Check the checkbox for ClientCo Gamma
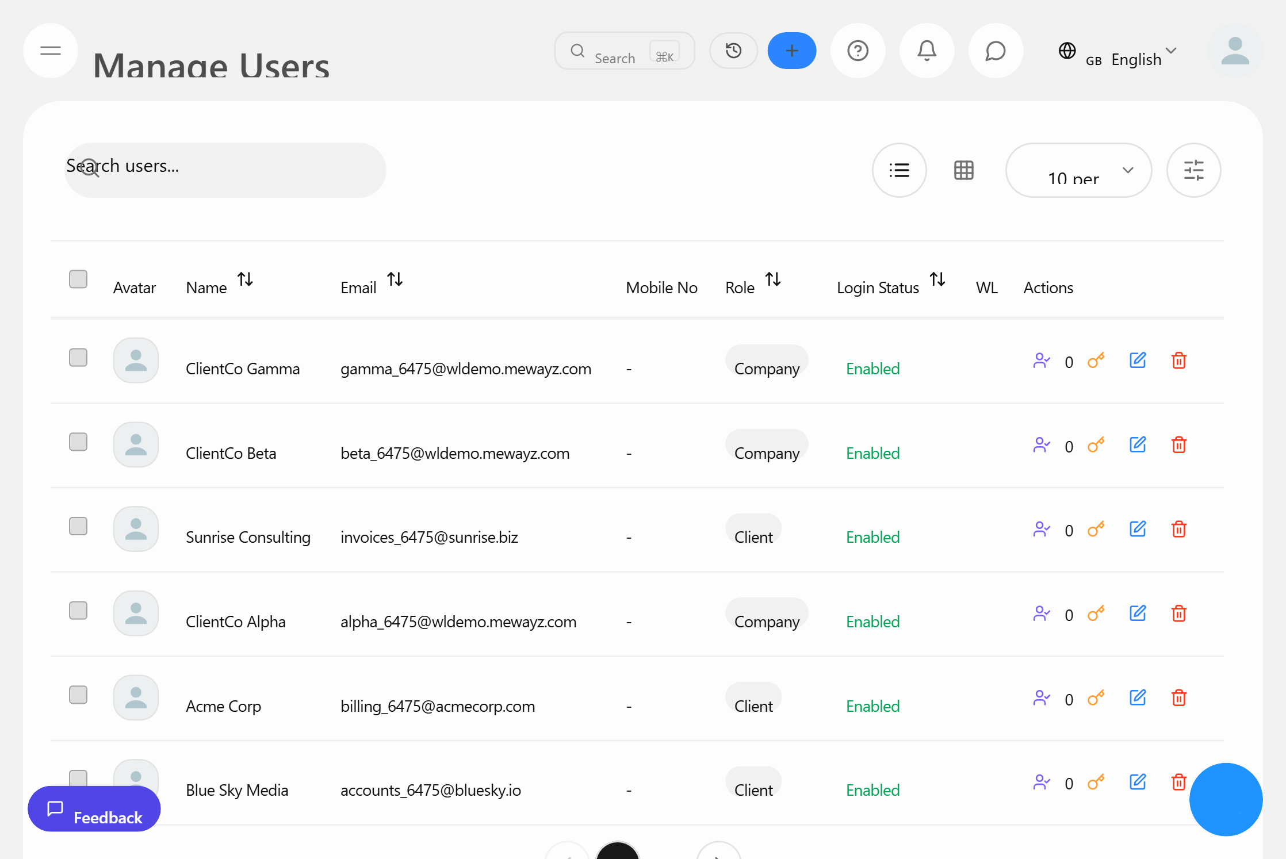The image size is (1286, 859). [x=78, y=357]
